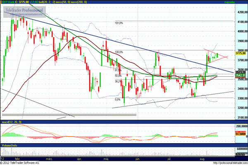Click the 0,0% Fibonacci base label
The width and height of the screenshot is (248, 165).
click(x=117, y=99)
